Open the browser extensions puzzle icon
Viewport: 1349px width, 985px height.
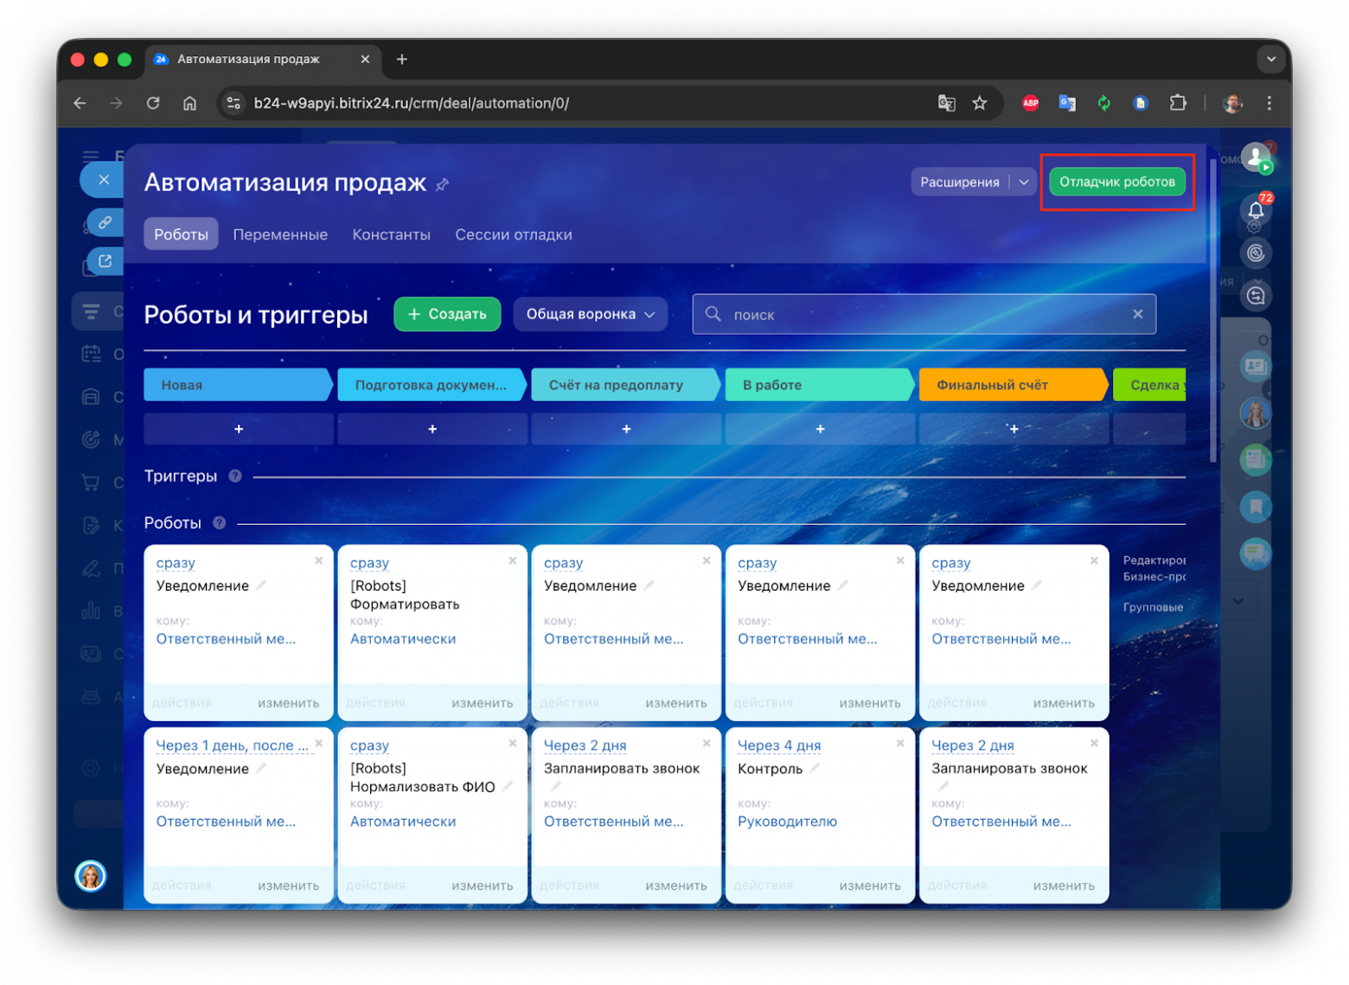(1178, 103)
